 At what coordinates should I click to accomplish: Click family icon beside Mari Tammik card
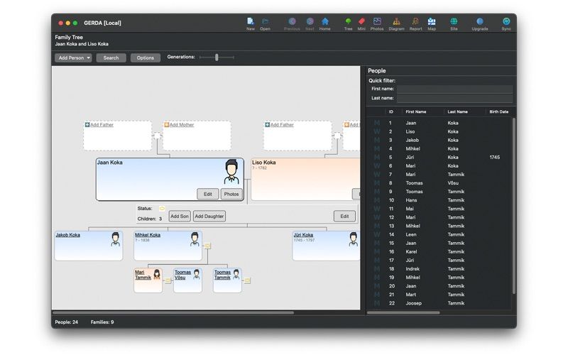click(x=168, y=280)
